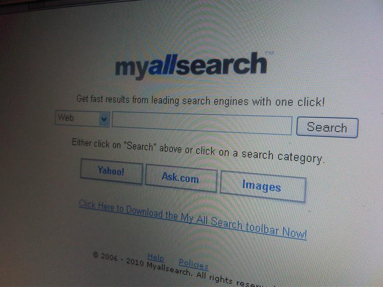Click the Search button

pyautogui.click(x=327, y=127)
